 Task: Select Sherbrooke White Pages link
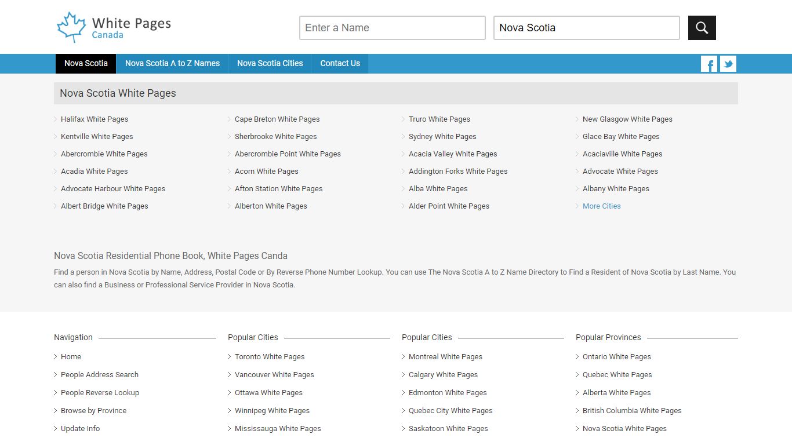tap(276, 137)
